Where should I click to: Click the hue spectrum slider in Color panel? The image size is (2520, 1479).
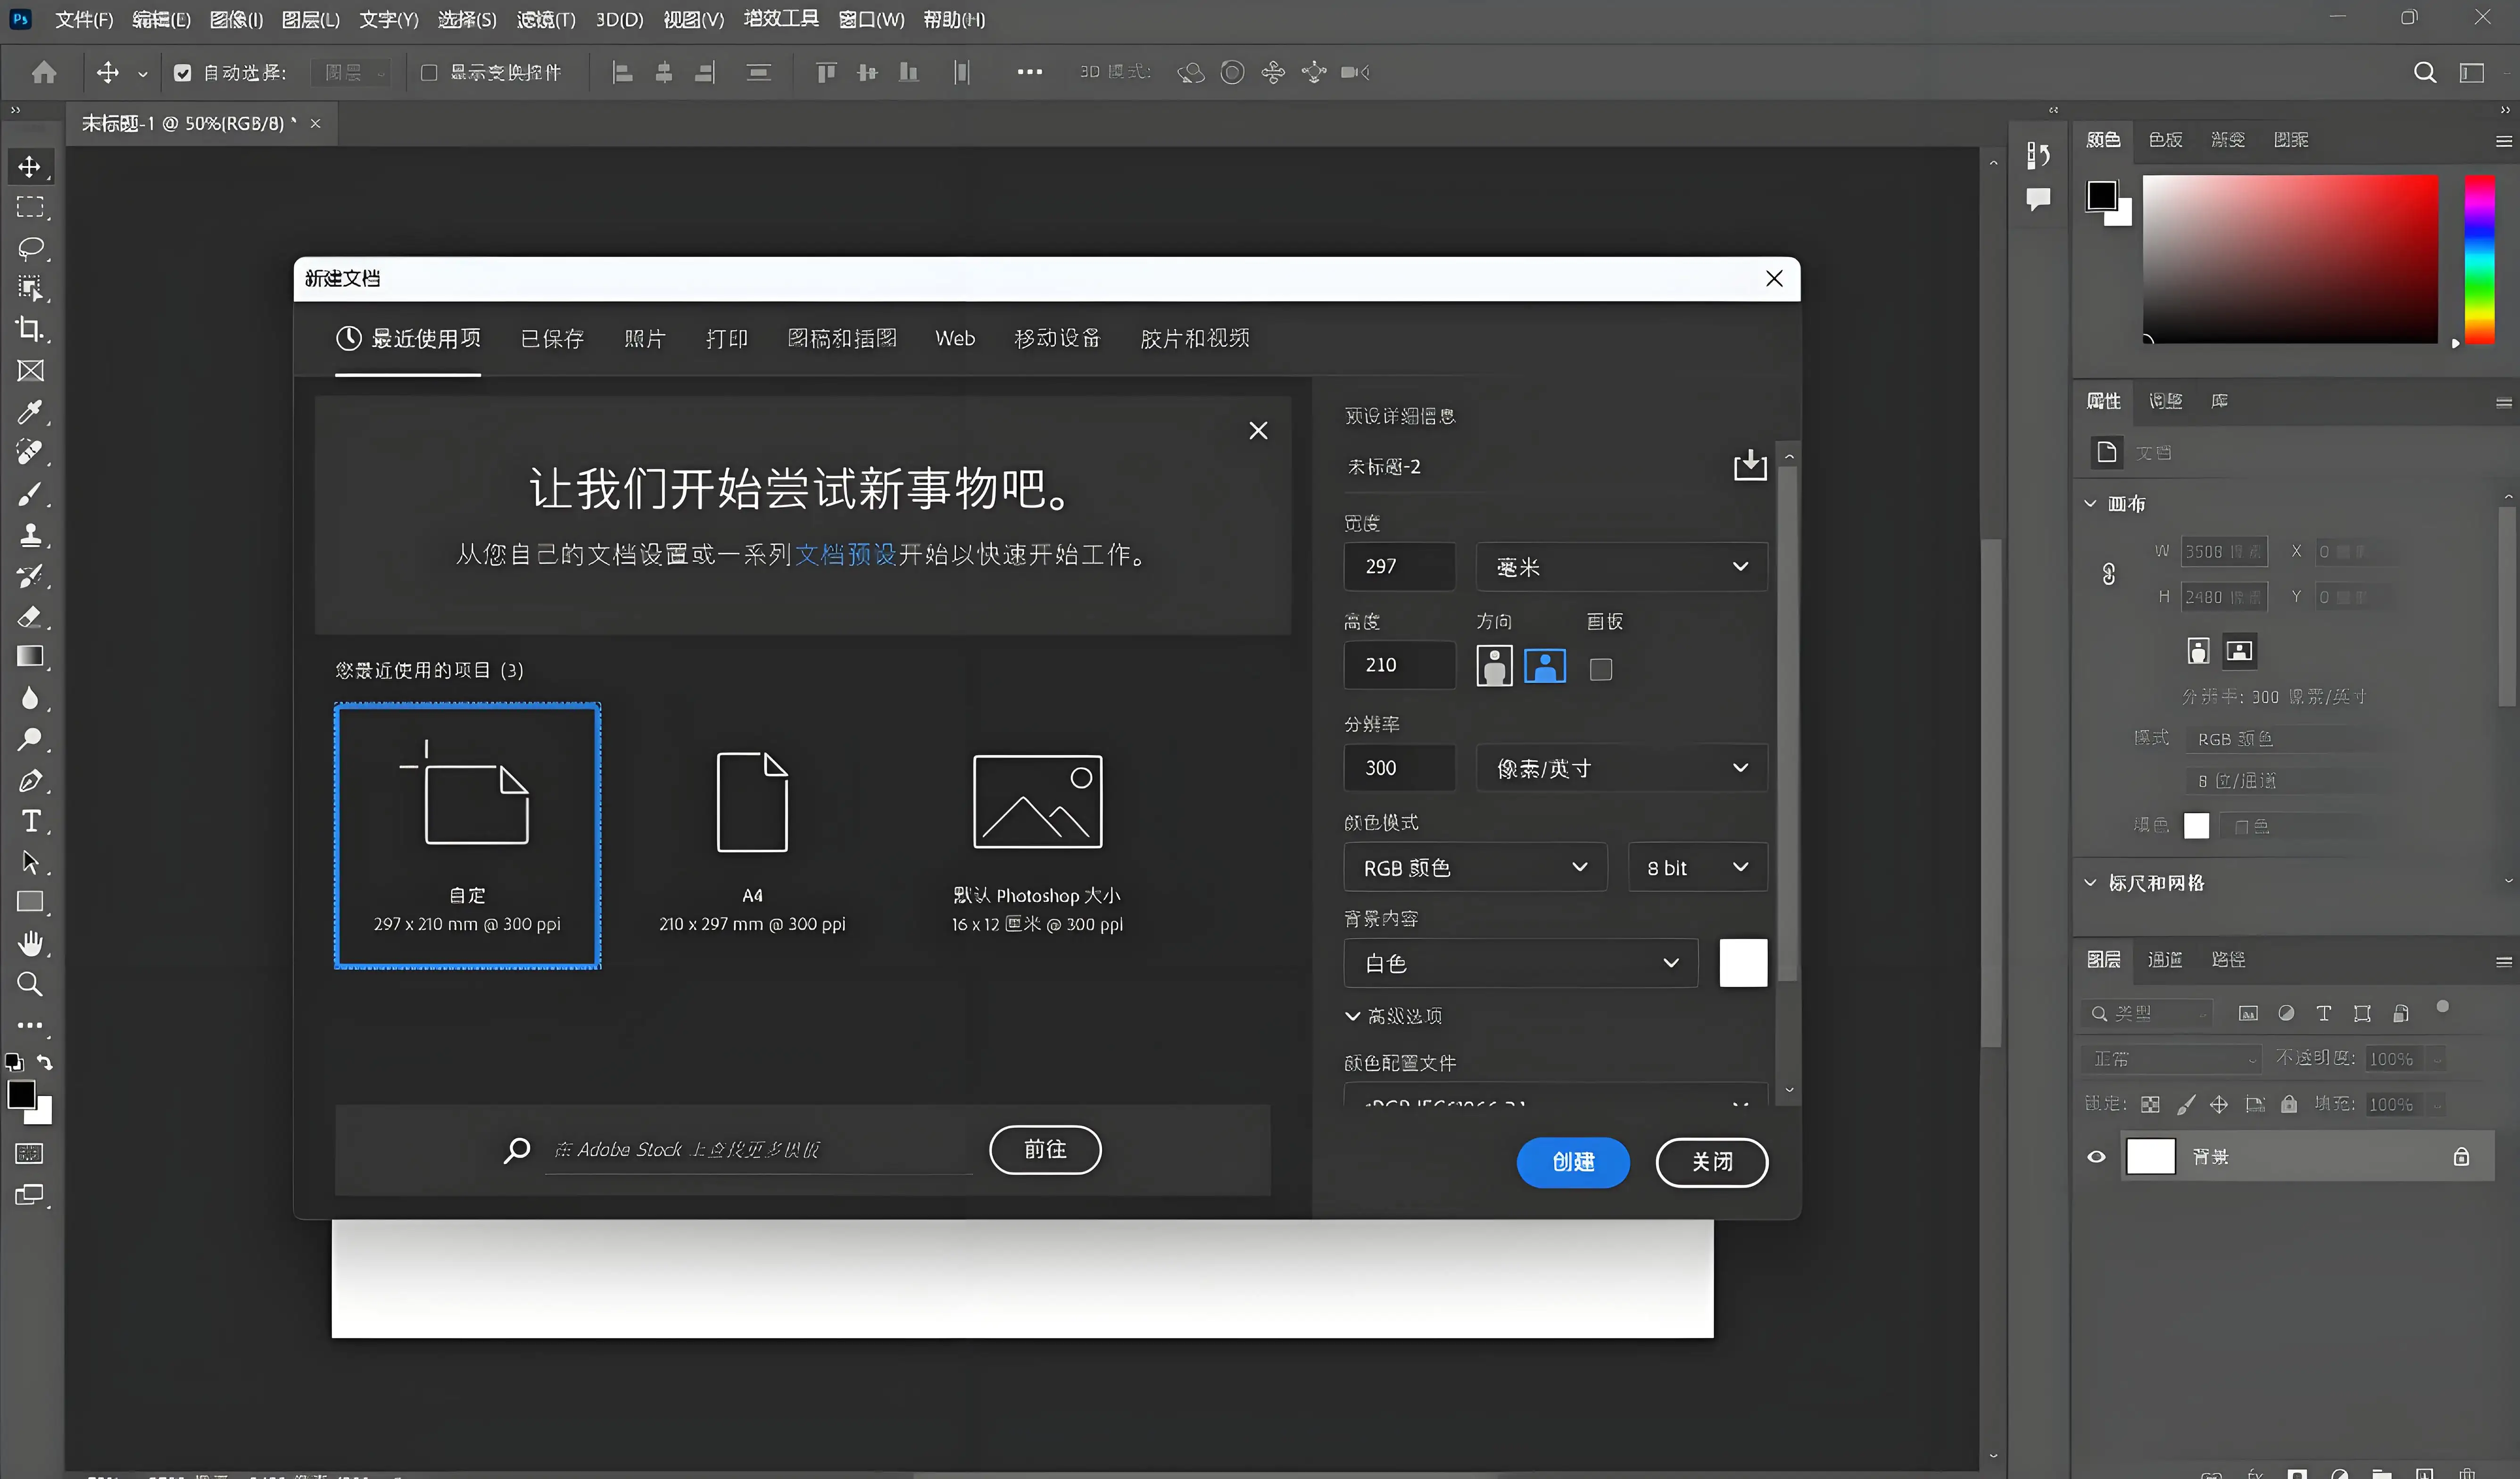[x=2479, y=259]
